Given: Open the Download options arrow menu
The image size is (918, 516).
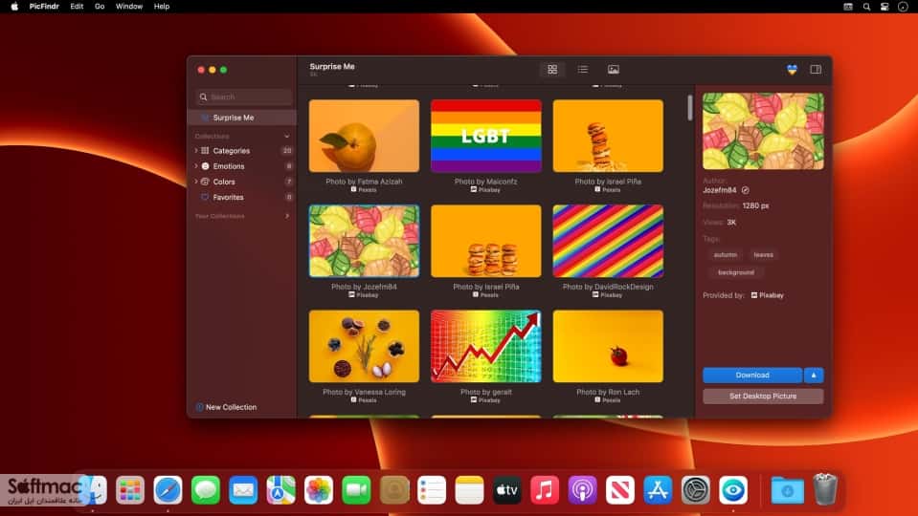Looking at the screenshot, I should click(x=814, y=376).
